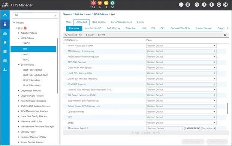Open the LAN network icon in sidebar
The height and width of the screenshot is (146, 232).
click(5, 34)
